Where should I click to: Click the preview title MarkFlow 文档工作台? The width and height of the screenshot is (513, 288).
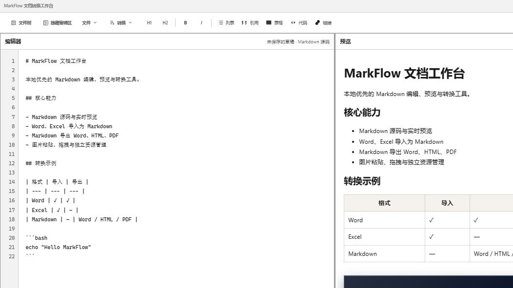(x=404, y=73)
